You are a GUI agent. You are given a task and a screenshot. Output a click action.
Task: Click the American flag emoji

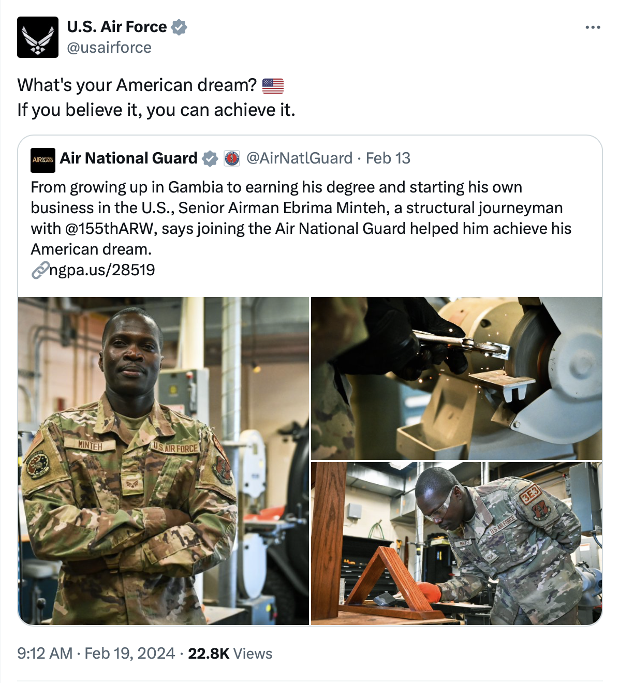[x=273, y=85]
